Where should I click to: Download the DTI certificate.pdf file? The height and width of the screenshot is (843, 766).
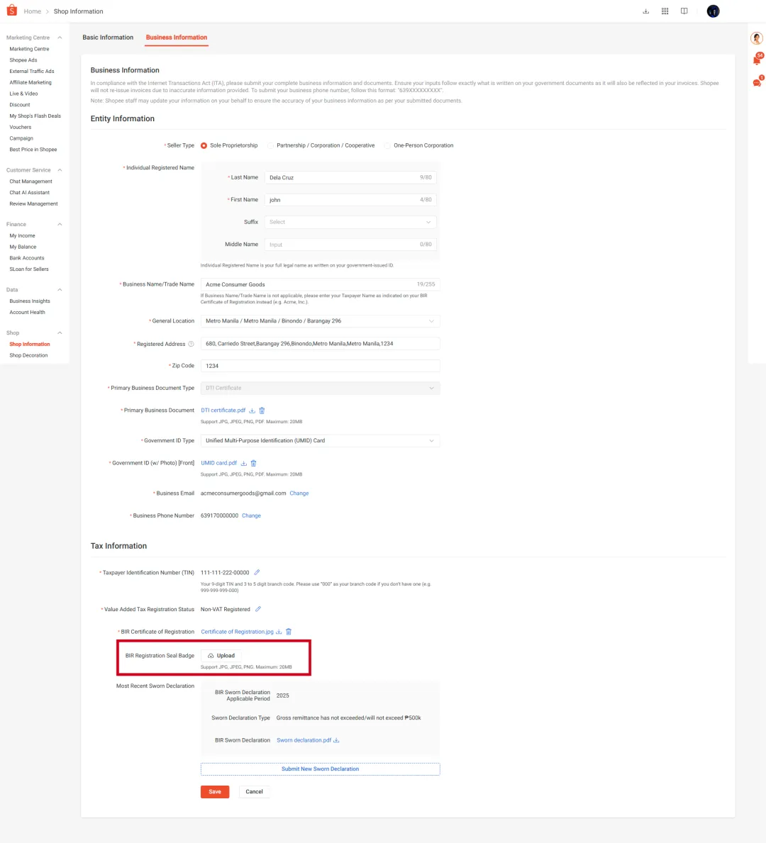click(252, 411)
